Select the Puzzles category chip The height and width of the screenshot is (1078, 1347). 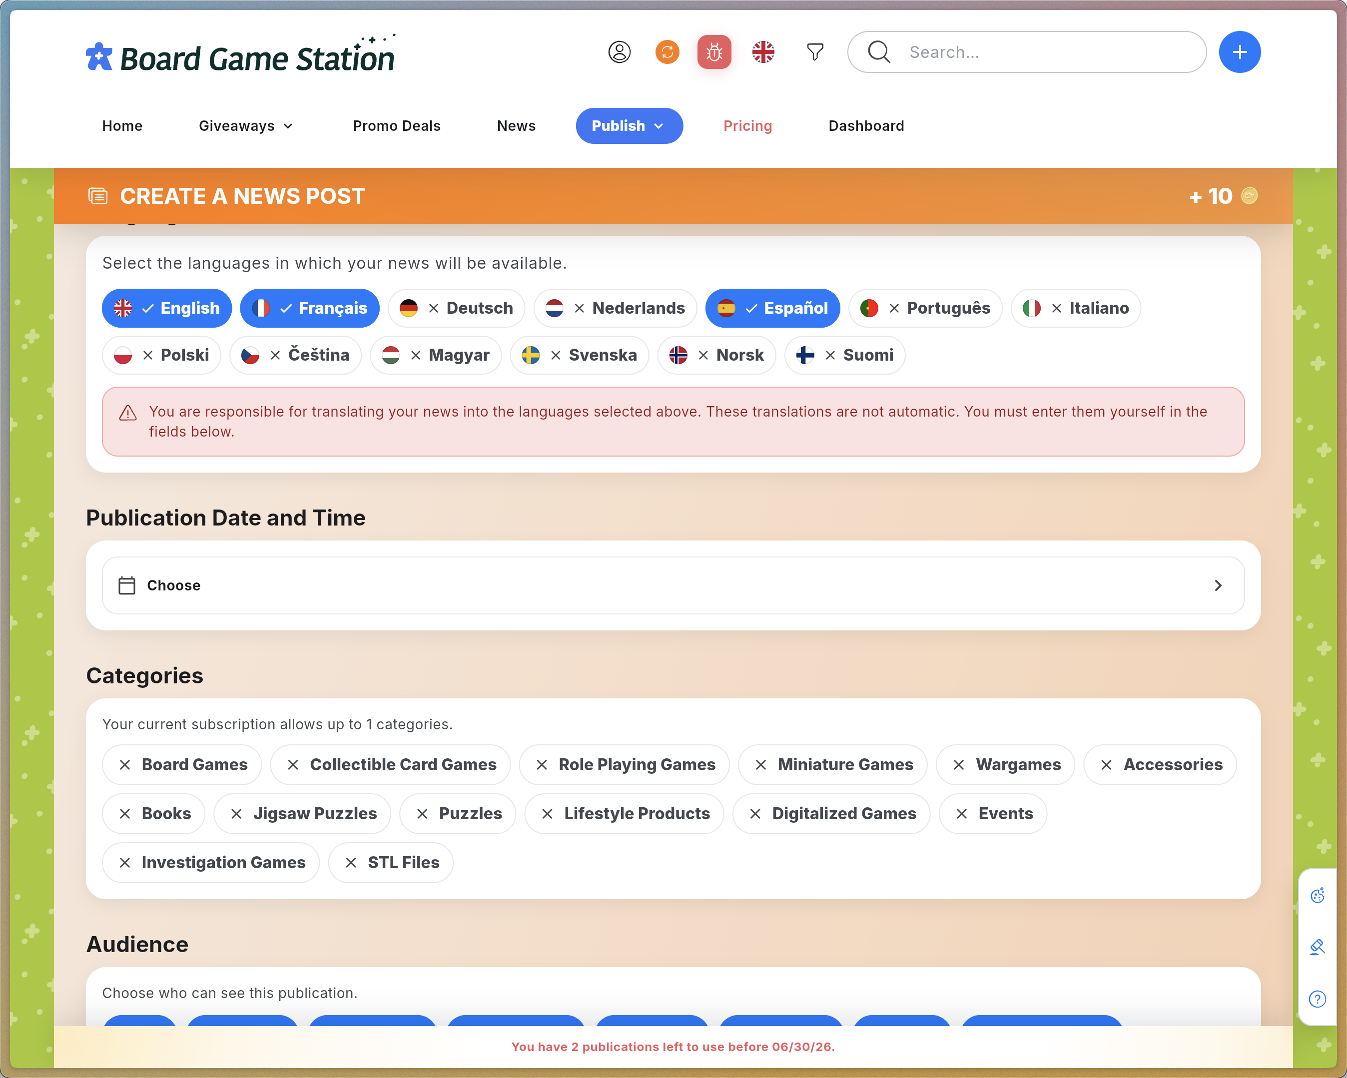[x=458, y=813]
